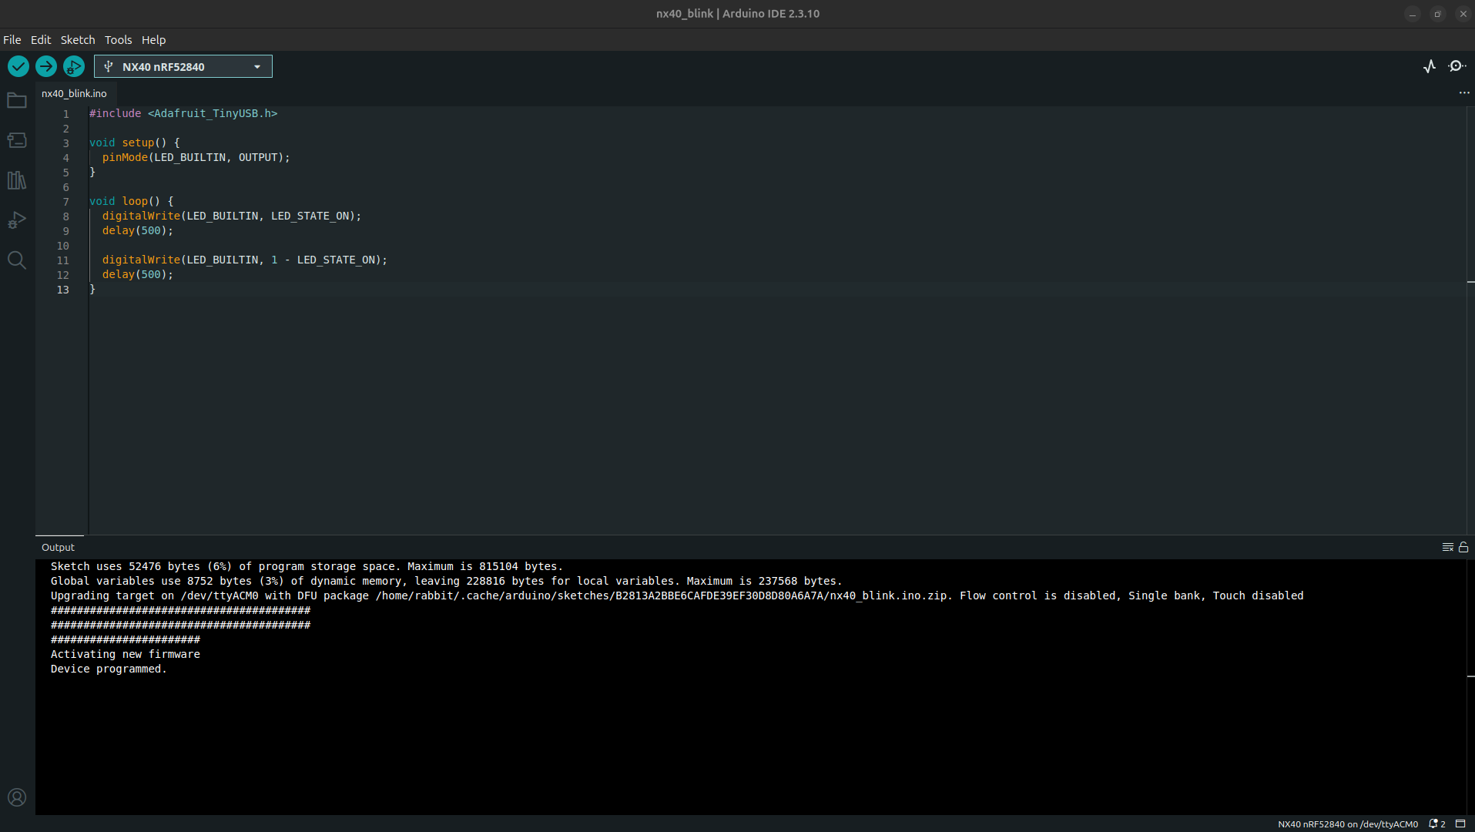Open the Search sidebar panel
The image size is (1475, 832).
[x=17, y=260]
